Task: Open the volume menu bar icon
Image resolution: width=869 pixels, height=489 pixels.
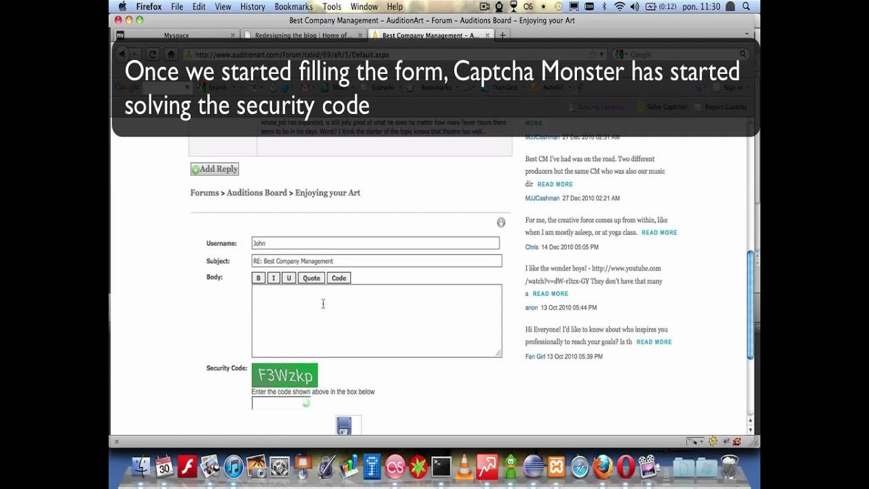Action: tap(635, 7)
